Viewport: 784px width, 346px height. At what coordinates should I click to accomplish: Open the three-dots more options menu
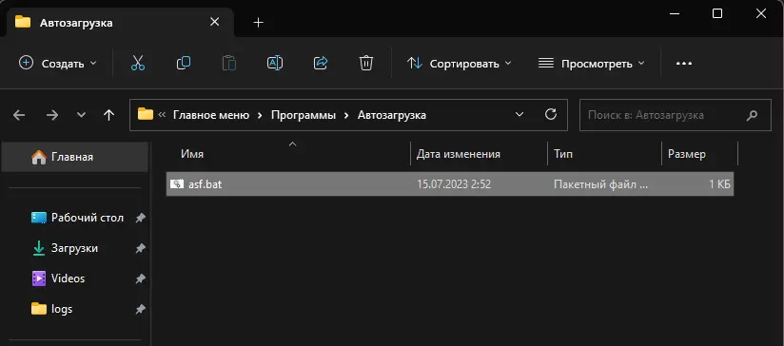click(x=683, y=64)
